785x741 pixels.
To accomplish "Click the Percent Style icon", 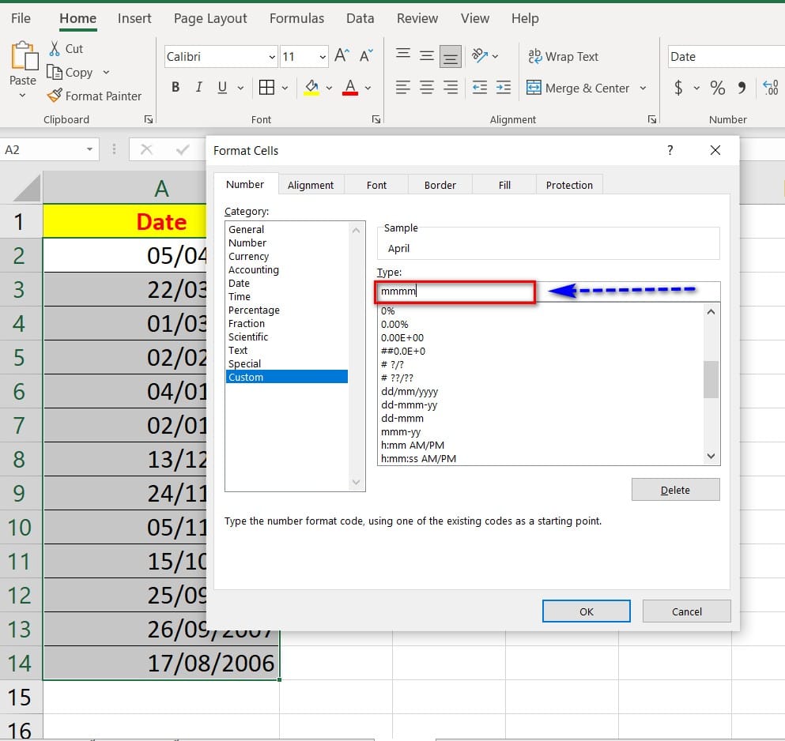I will [x=717, y=88].
